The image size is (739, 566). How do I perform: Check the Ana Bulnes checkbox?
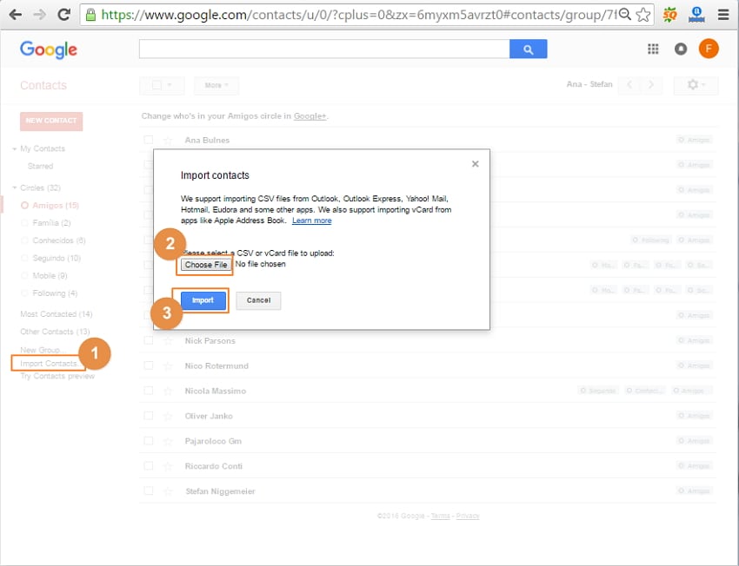coord(149,140)
